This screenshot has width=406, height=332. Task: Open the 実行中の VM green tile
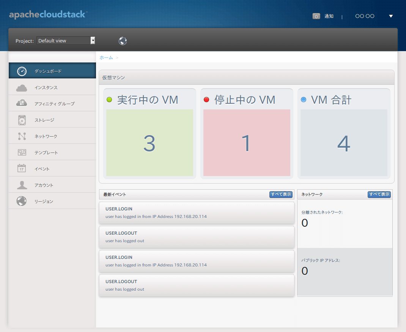tap(149, 143)
